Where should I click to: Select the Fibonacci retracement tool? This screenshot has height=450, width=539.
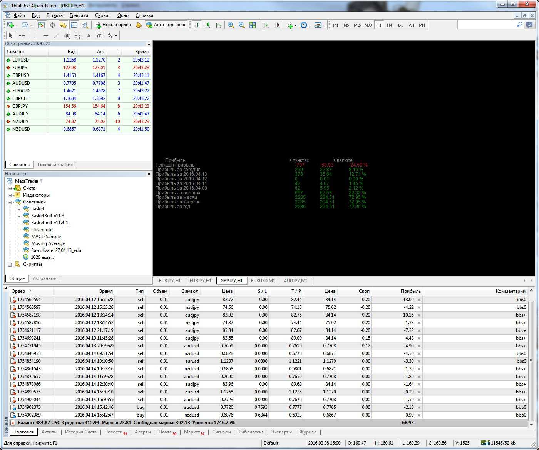coord(78,35)
